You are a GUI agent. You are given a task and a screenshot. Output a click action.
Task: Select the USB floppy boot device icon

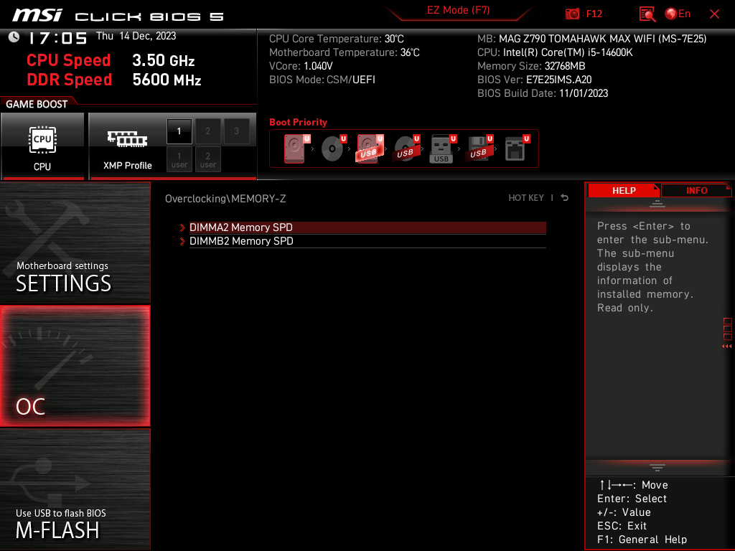[x=479, y=149]
